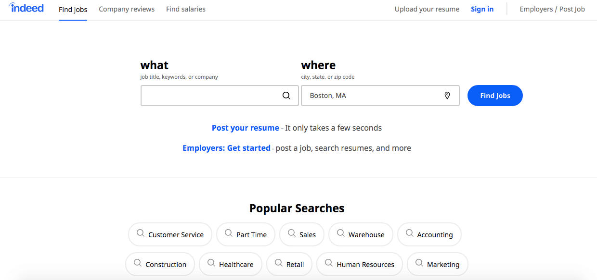Open the Employers / Post Job page

(x=552, y=9)
